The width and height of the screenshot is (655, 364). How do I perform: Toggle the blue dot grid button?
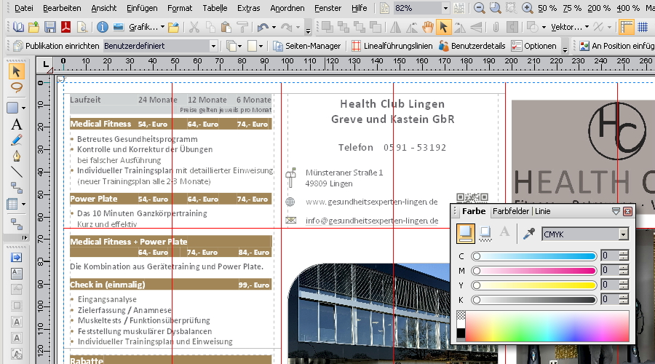643,28
